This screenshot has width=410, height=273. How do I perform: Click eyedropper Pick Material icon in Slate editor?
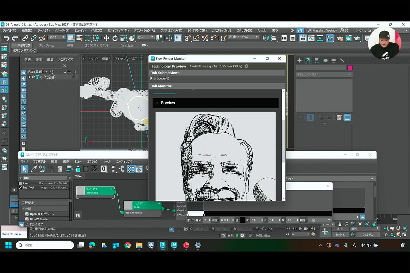[x=34, y=169]
